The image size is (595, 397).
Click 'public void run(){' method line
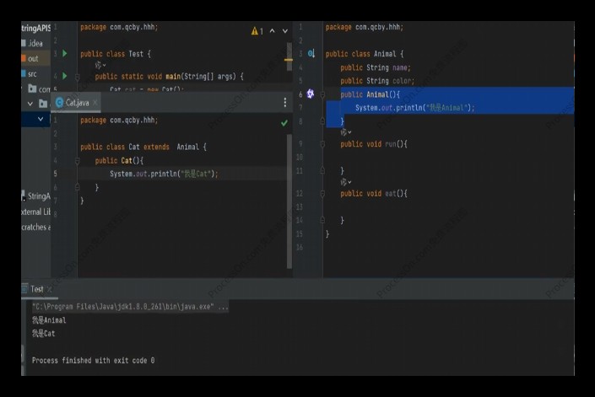(x=374, y=144)
